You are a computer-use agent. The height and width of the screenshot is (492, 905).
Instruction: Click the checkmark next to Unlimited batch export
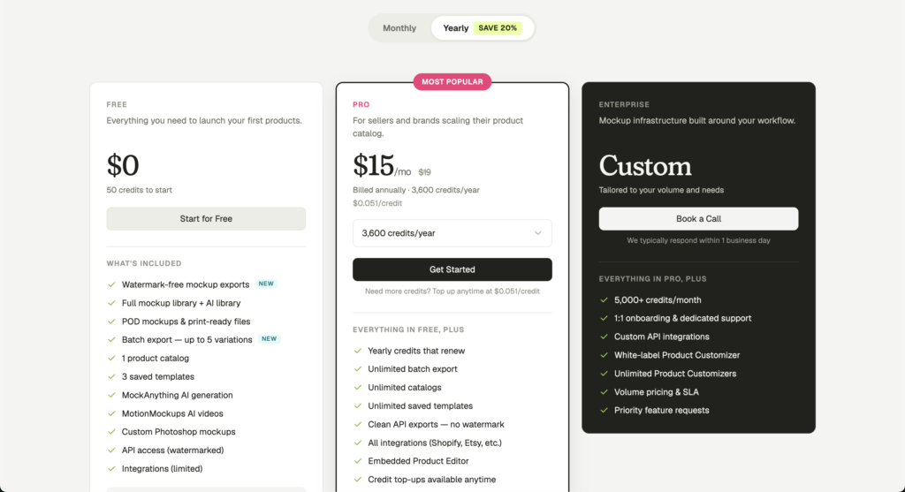point(358,369)
